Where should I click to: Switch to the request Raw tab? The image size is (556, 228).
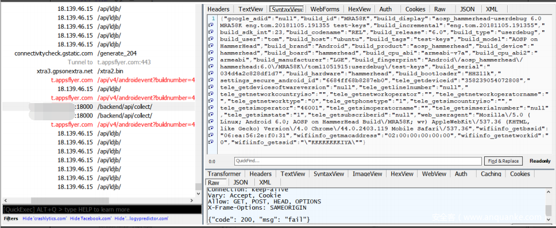pos(440,10)
